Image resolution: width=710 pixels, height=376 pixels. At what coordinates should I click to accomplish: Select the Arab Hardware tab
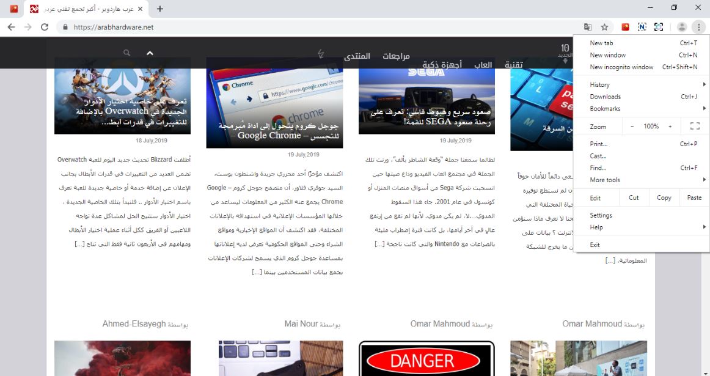[x=87, y=9]
